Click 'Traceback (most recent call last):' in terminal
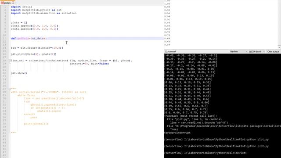 [x=190, y=116]
